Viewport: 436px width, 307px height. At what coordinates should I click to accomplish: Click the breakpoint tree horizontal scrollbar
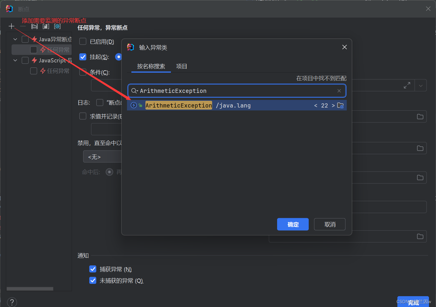coord(30,289)
